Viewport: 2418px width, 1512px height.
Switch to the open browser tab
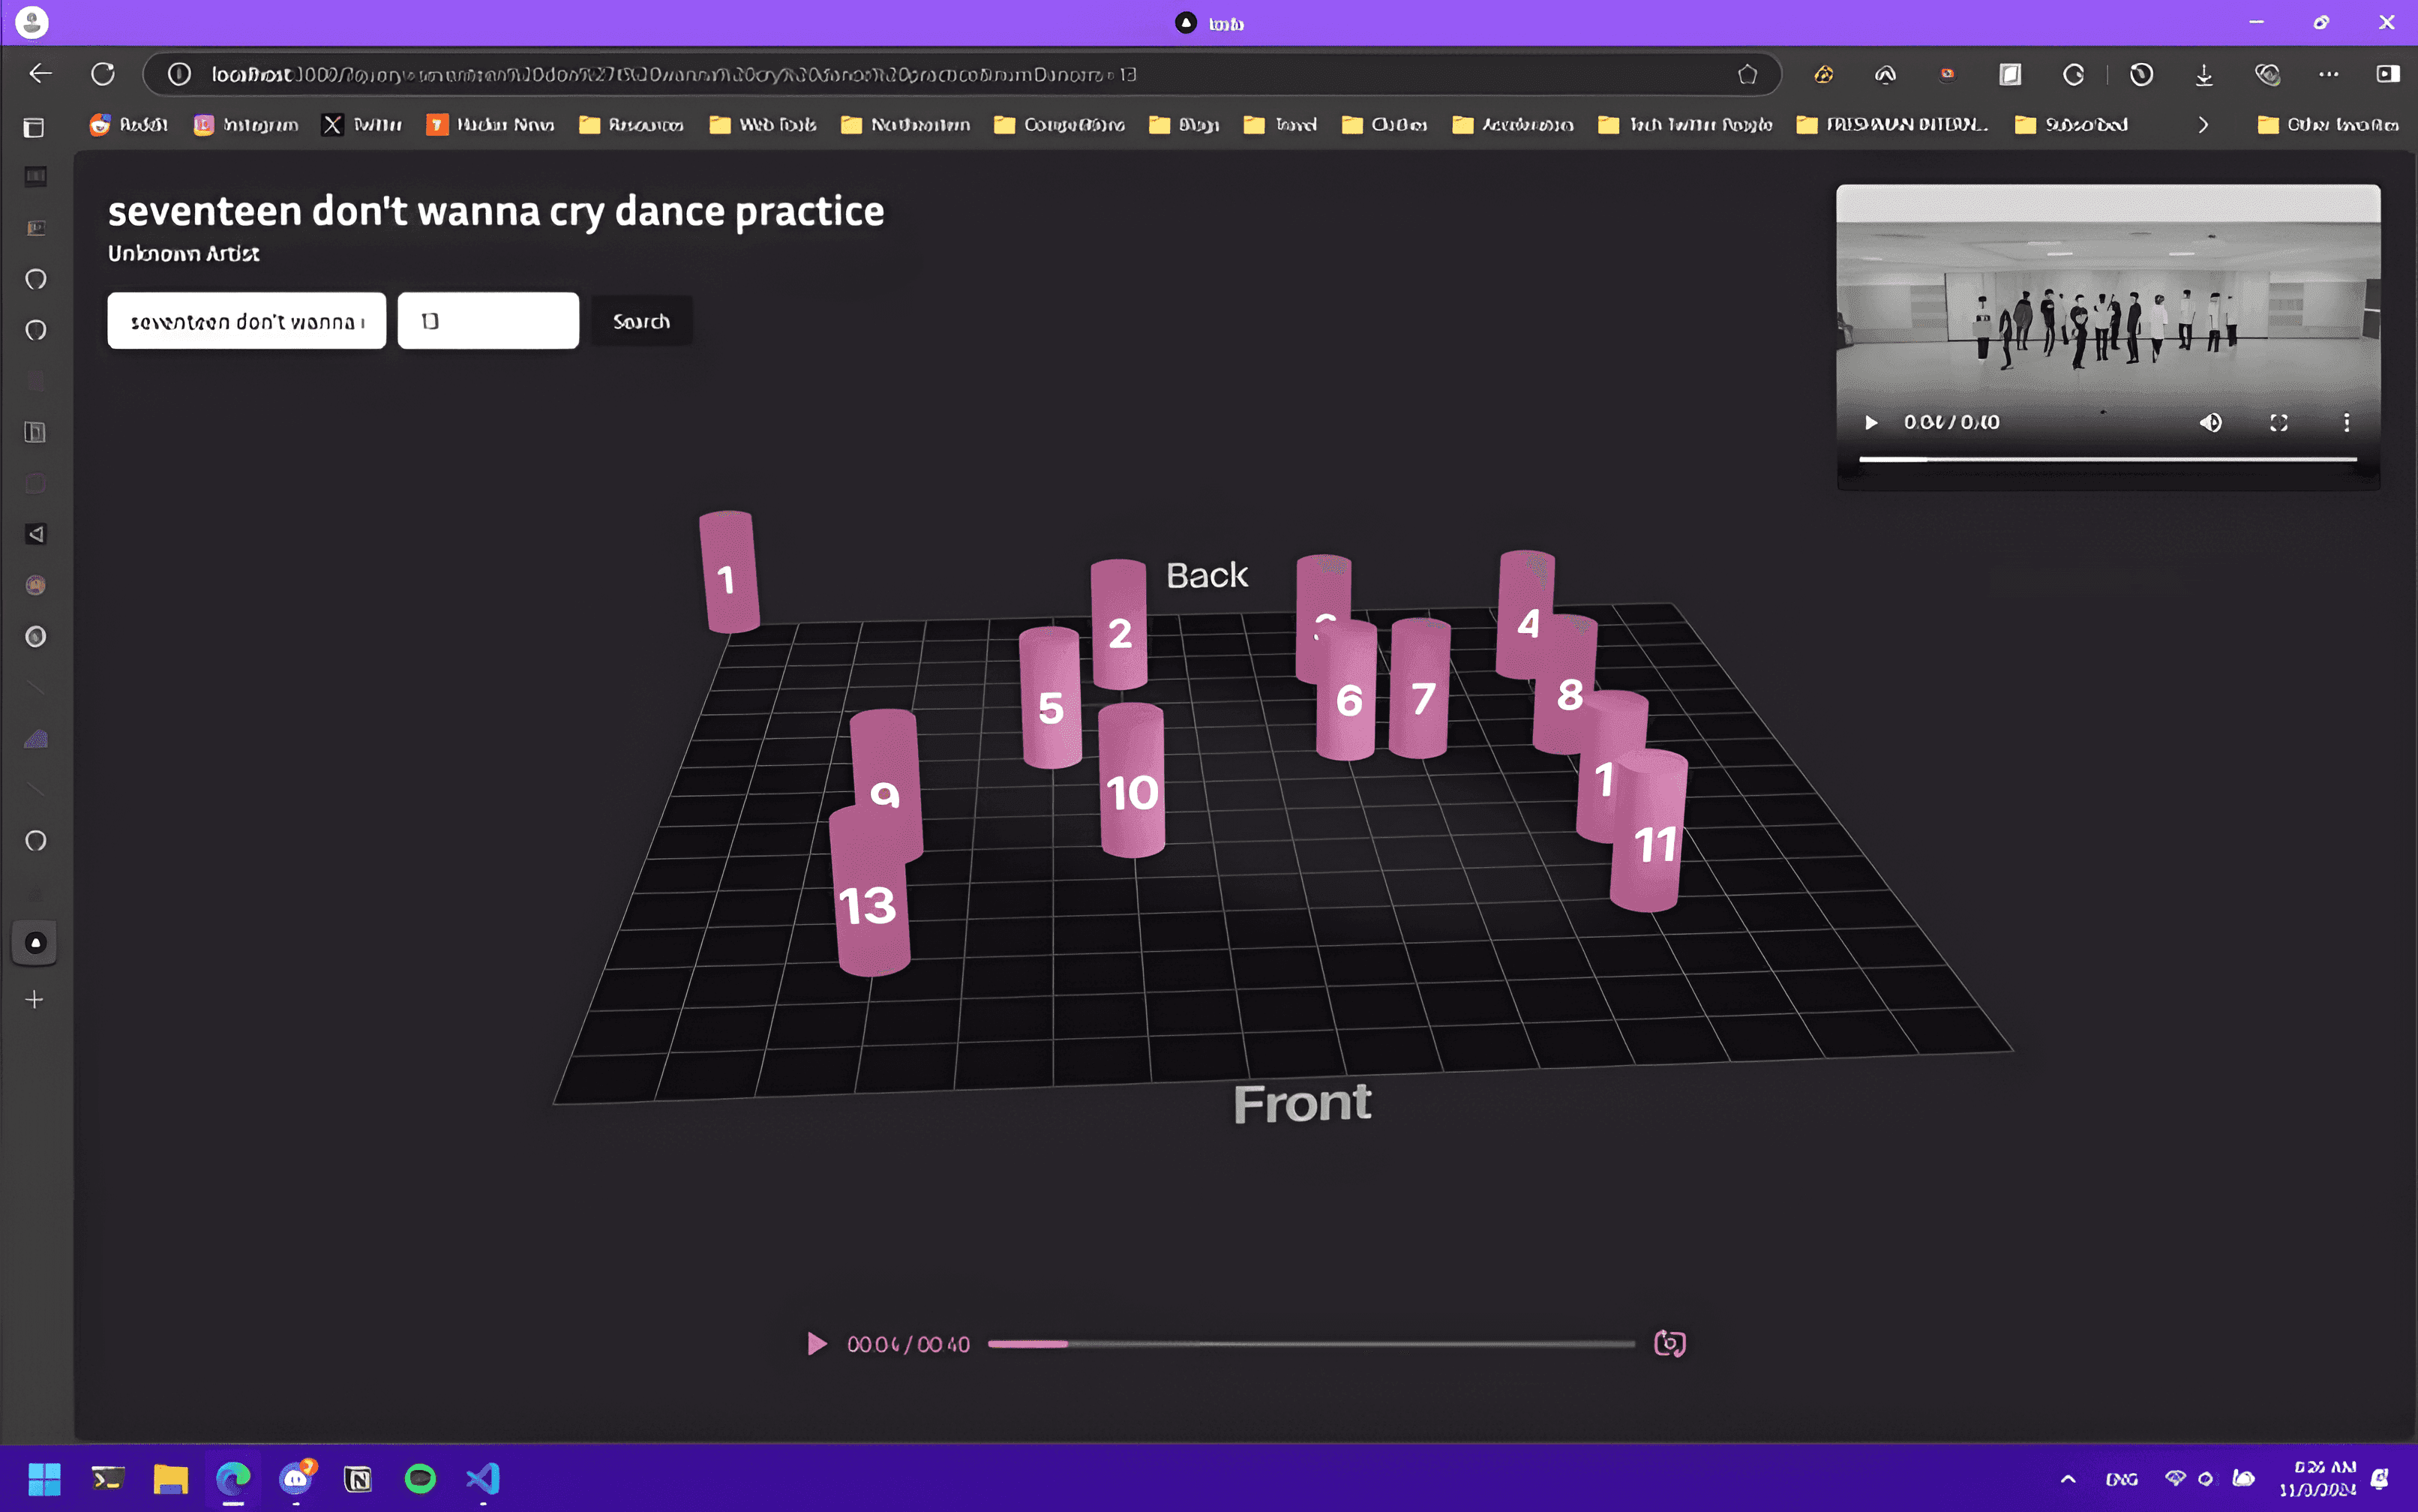[1210, 22]
